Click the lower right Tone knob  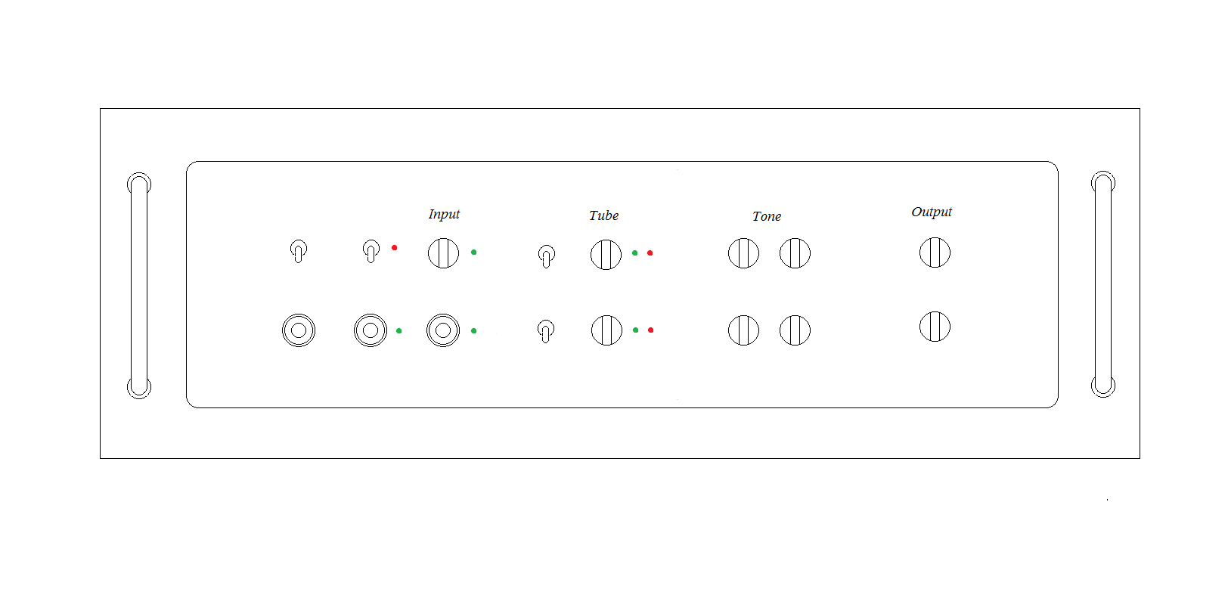click(x=795, y=330)
